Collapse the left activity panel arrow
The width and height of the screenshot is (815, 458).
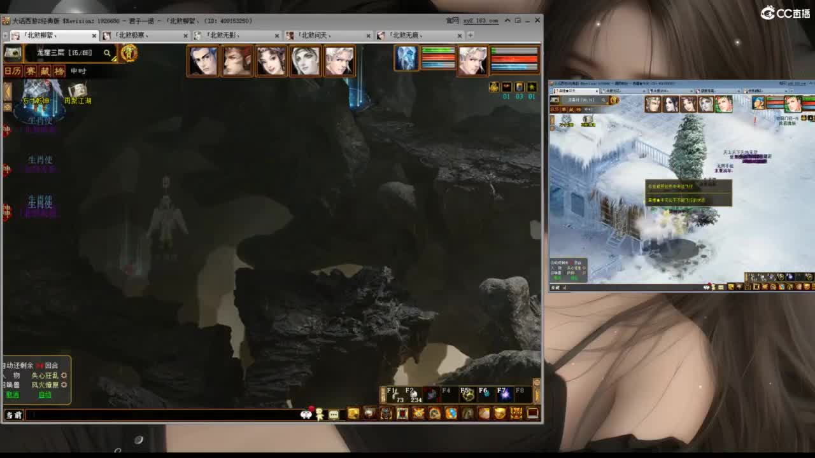click(7, 91)
